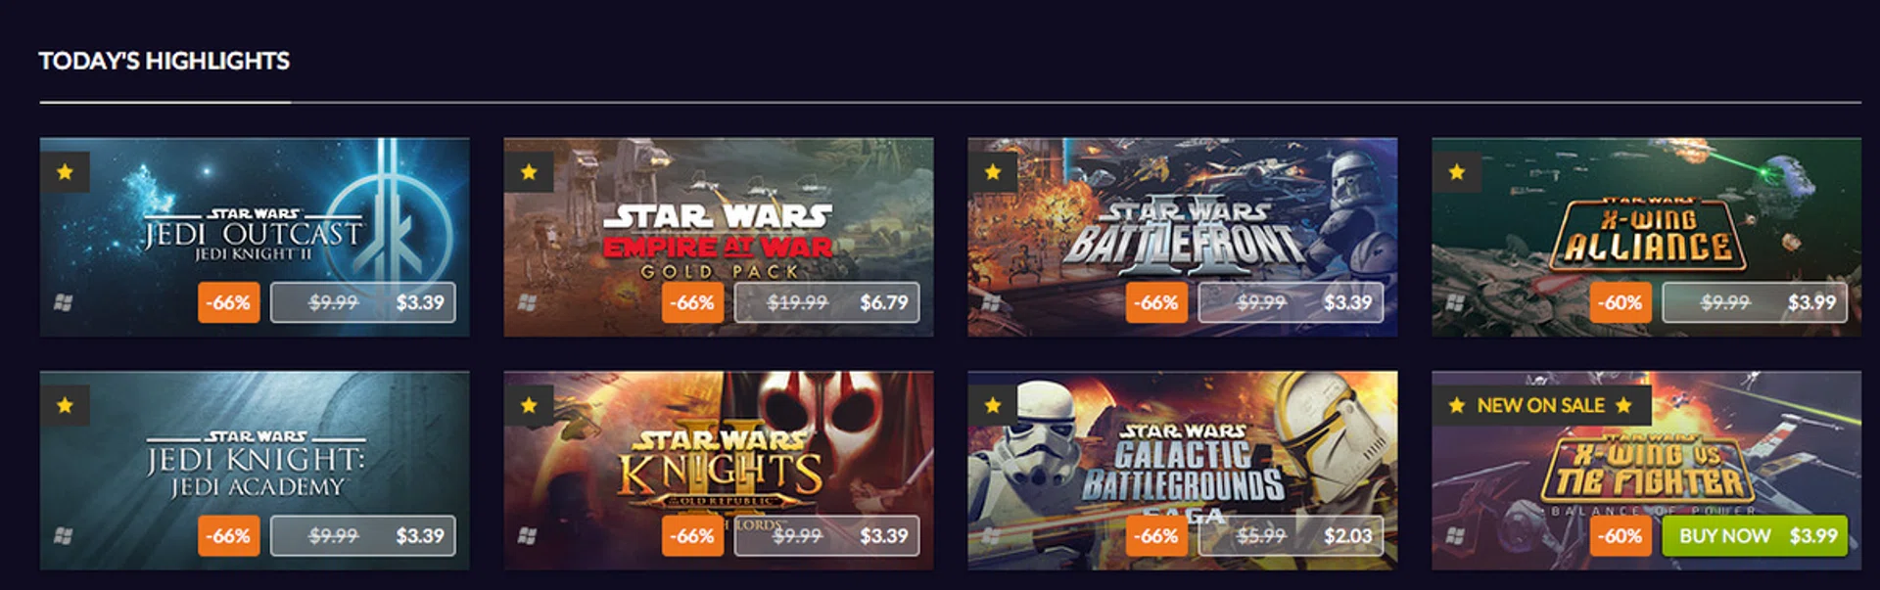Click the -60% badge on X-Wing Alliance

click(1621, 302)
